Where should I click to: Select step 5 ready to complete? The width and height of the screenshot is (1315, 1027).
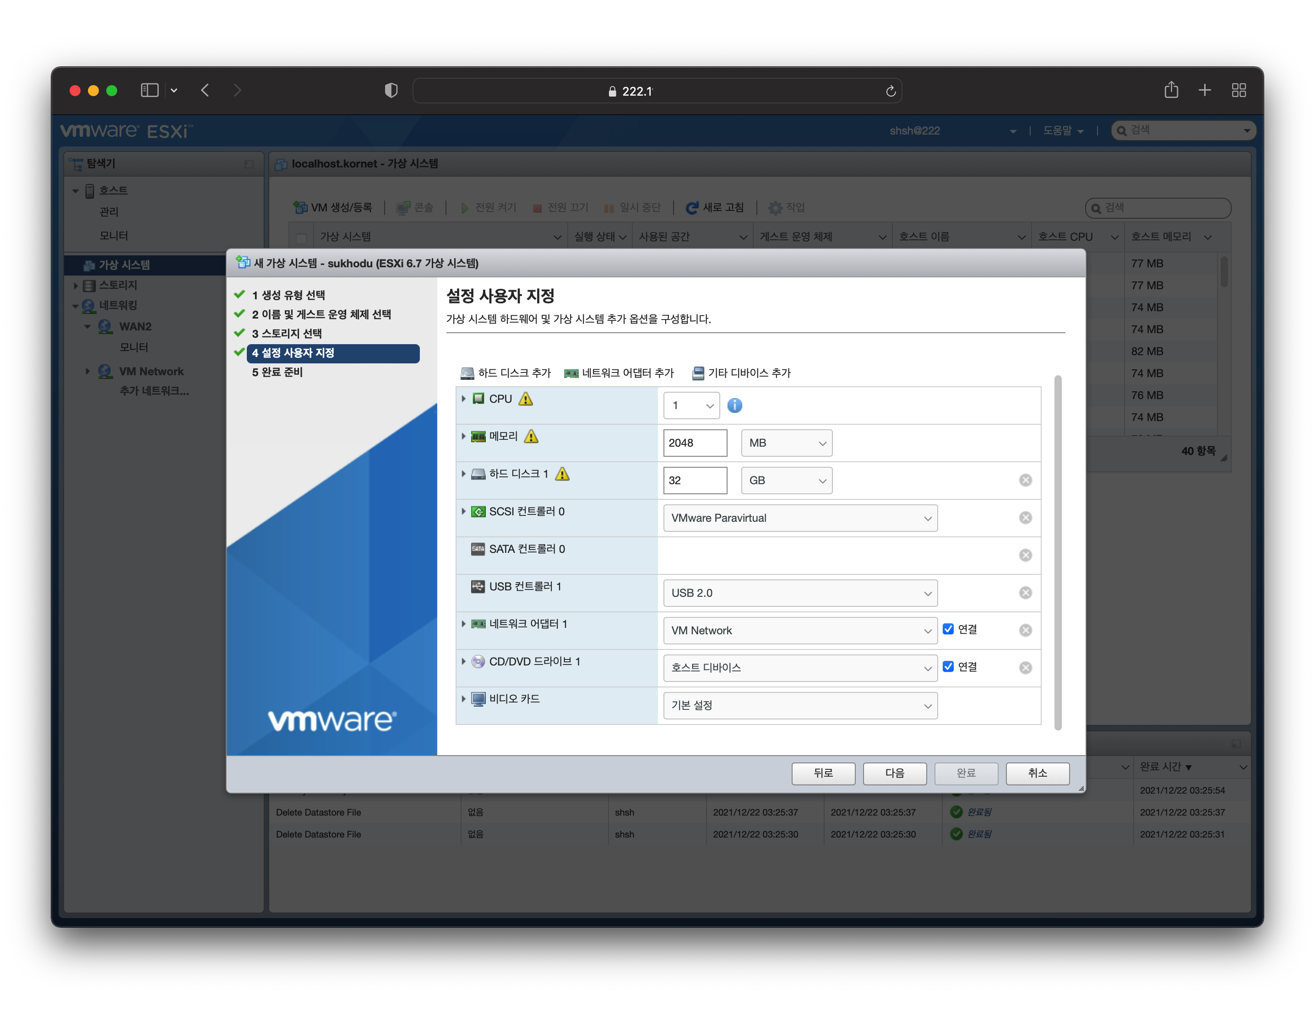pyautogui.click(x=277, y=372)
